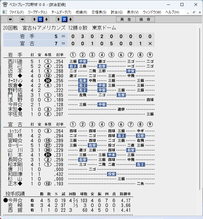Click pitcher 岩崎 in 投手成績 table

click(15, 205)
